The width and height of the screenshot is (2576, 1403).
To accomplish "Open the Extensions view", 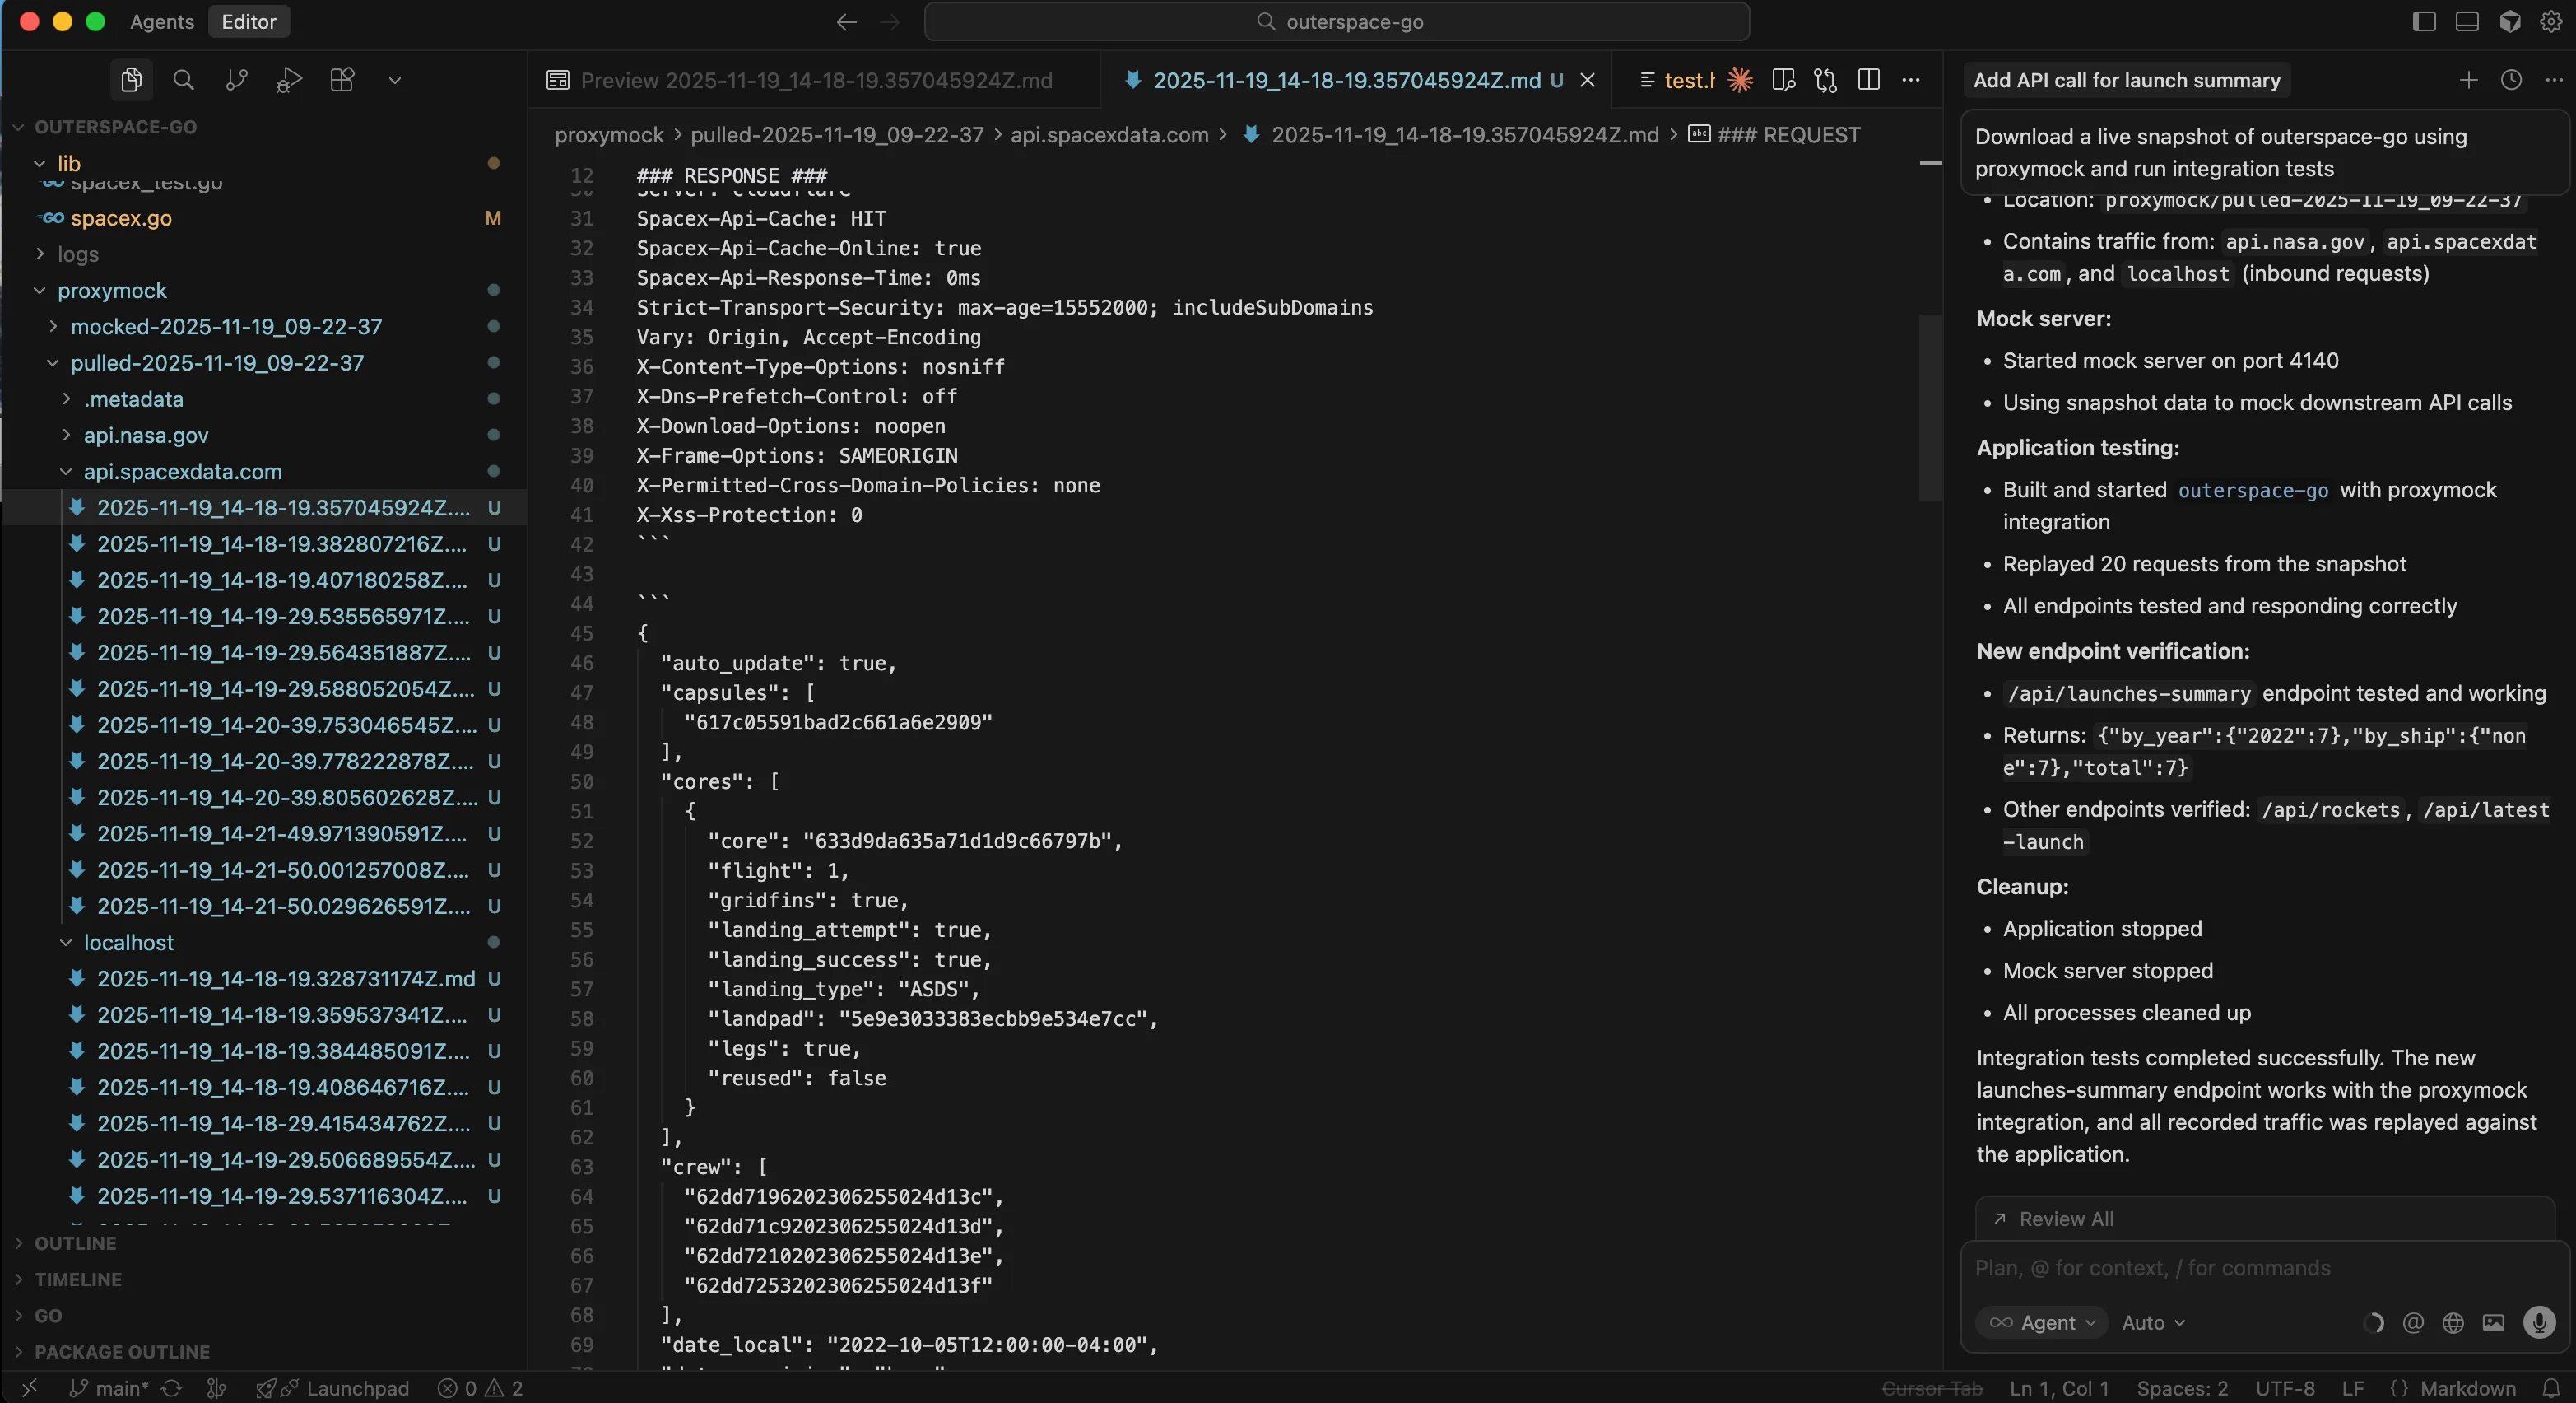I will [341, 80].
